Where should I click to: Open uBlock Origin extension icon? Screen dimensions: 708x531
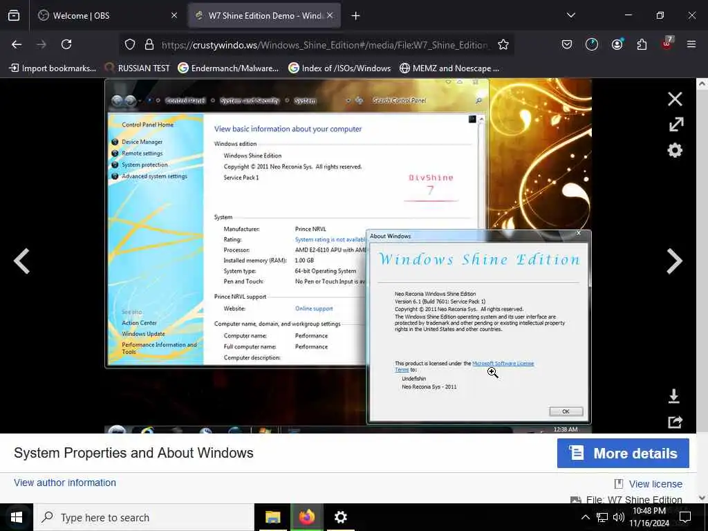[x=667, y=44]
